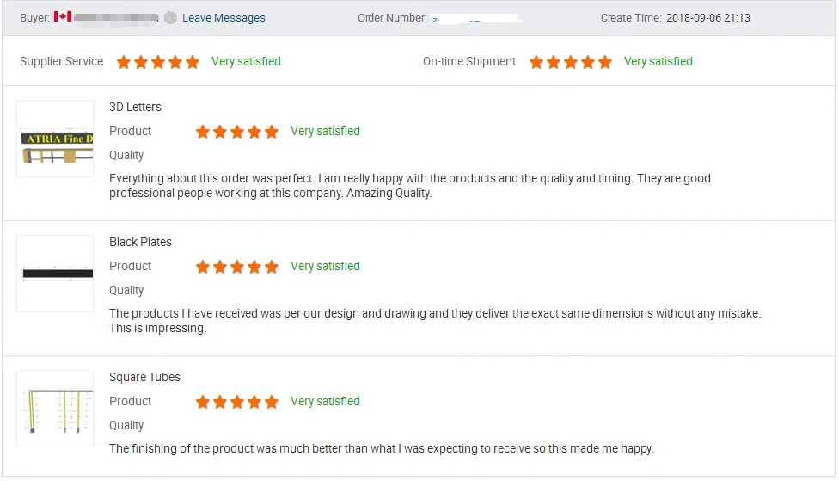The width and height of the screenshot is (839, 481).
Task: Click the third star of 3D Letters rating
Action: (237, 132)
